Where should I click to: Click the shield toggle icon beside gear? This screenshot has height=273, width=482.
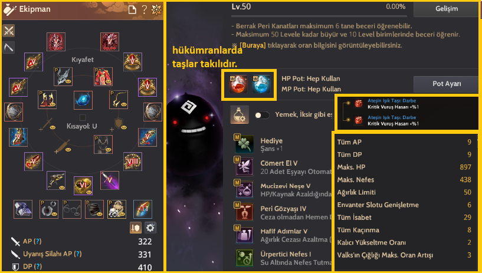point(136,228)
